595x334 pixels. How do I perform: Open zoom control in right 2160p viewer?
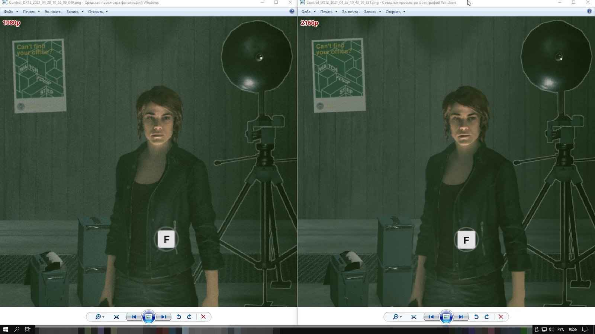(x=397, y=317)
